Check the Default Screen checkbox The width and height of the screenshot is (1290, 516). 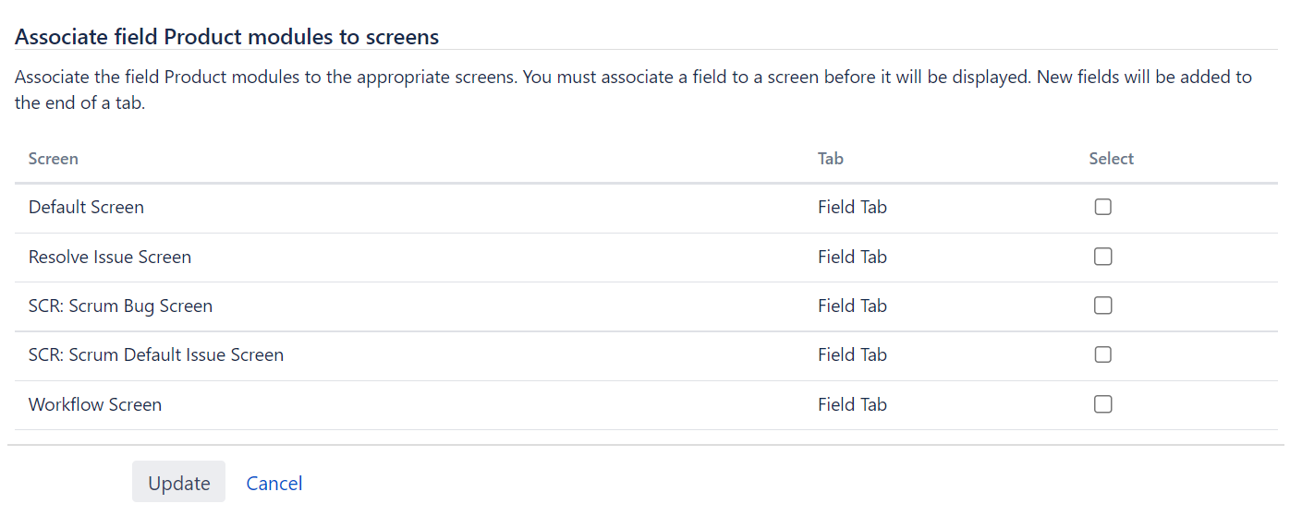[1102, 208]
